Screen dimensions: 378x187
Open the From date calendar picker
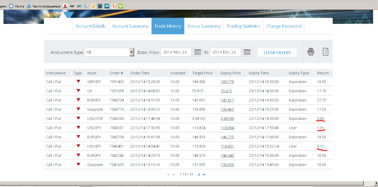[x=198, y=52]
